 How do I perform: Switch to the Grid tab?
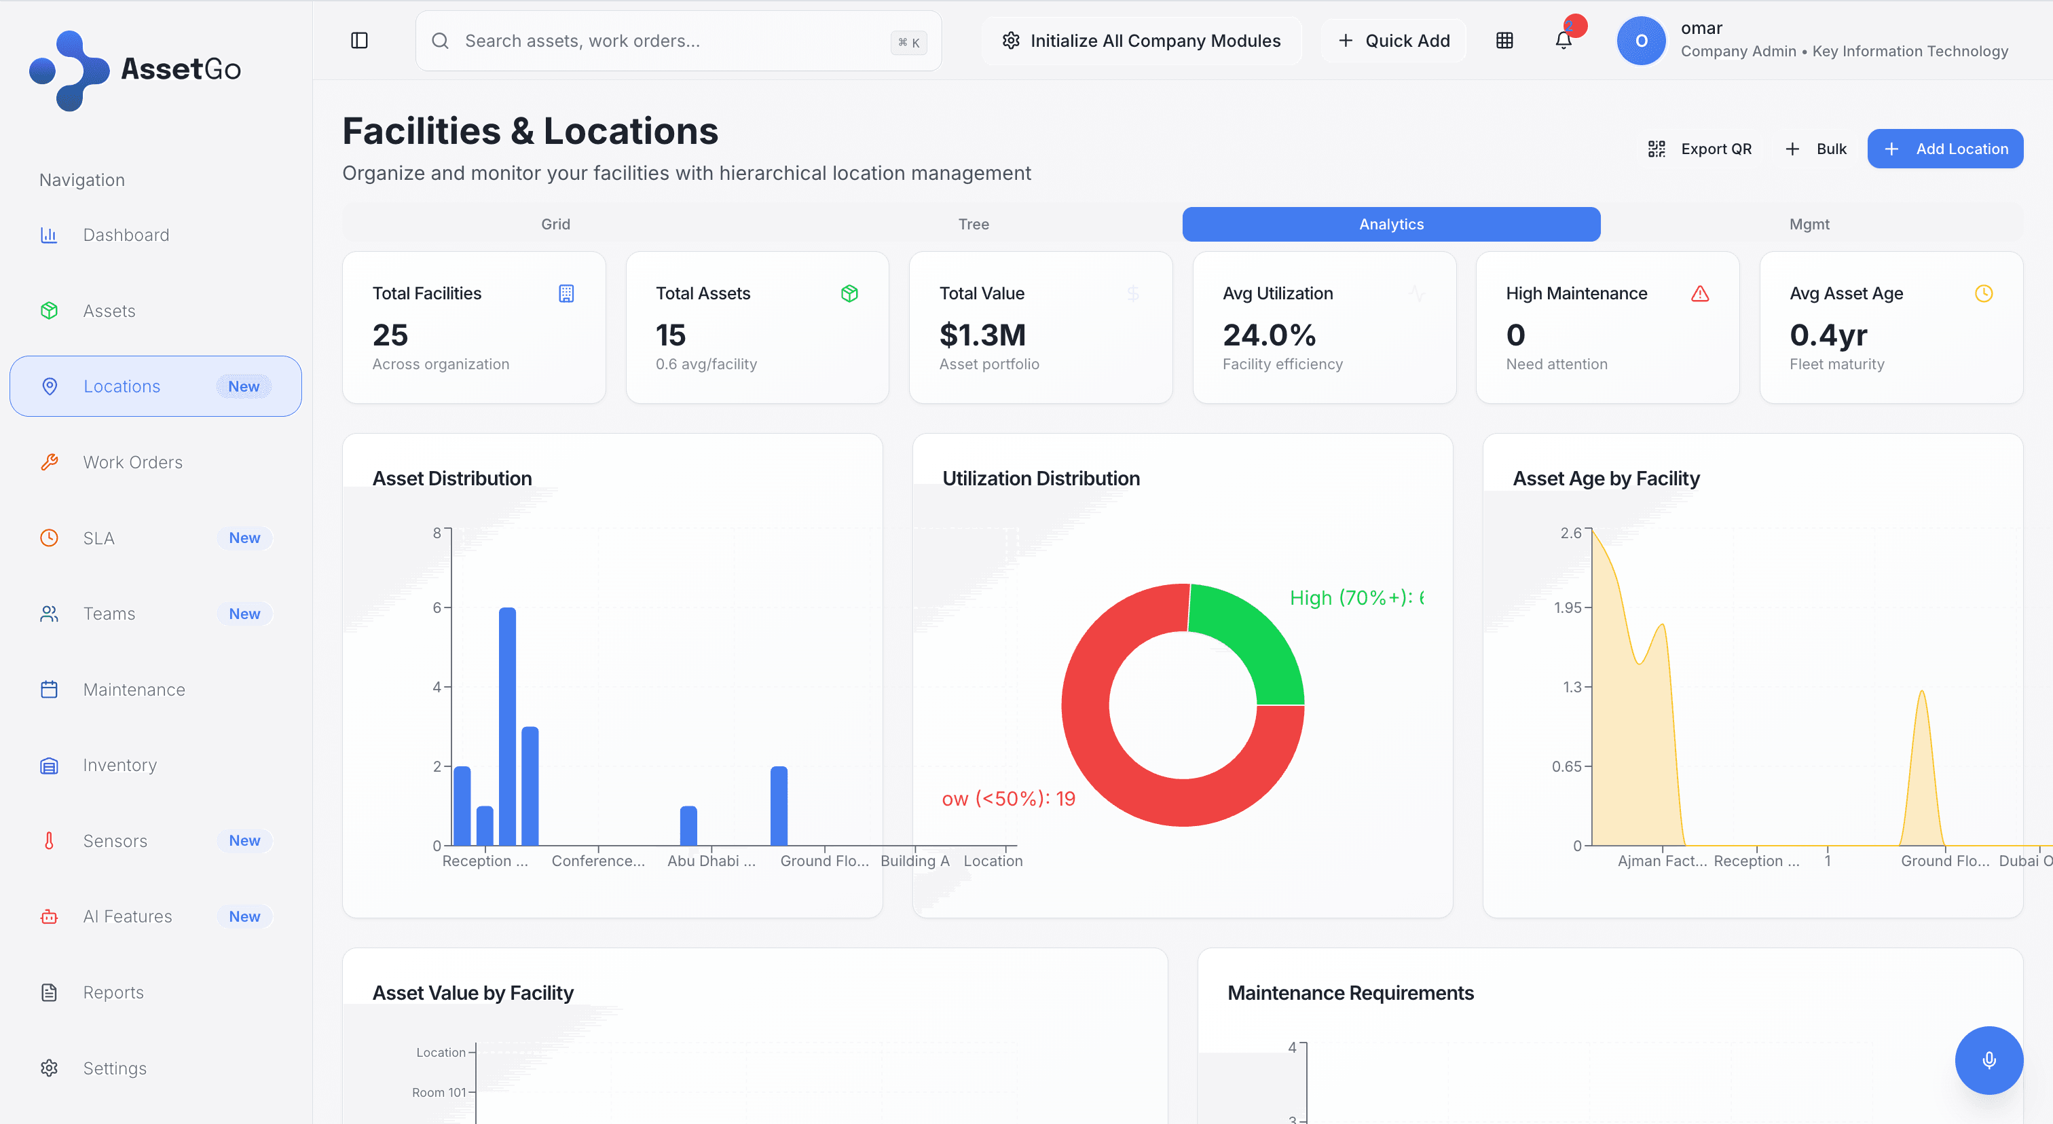pos(555,225)
